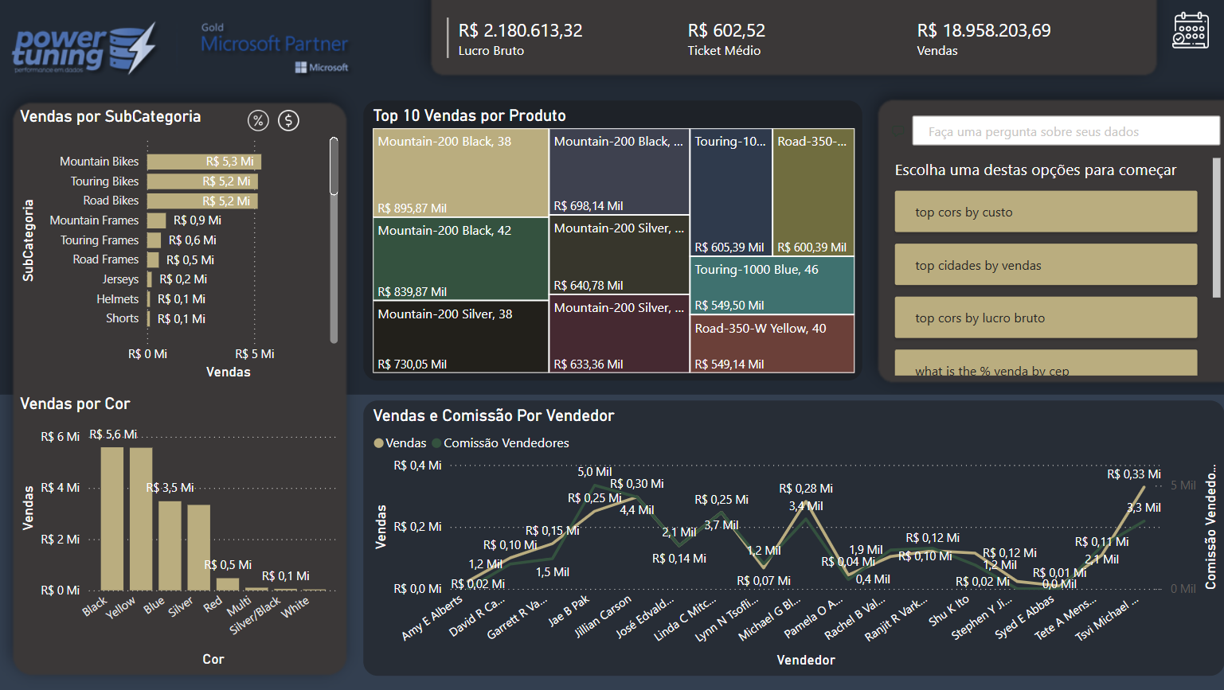Select the 'top cors by custo' suggestion

(1045, 212)
